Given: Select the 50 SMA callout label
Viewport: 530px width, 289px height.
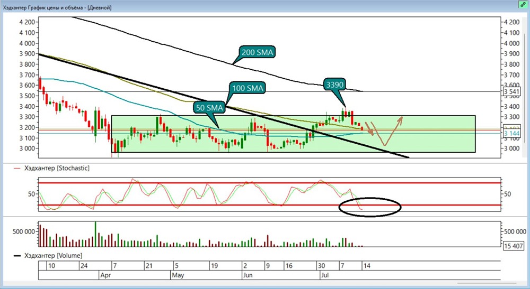Looking at the screenshot, I should (x=209, y=108).
